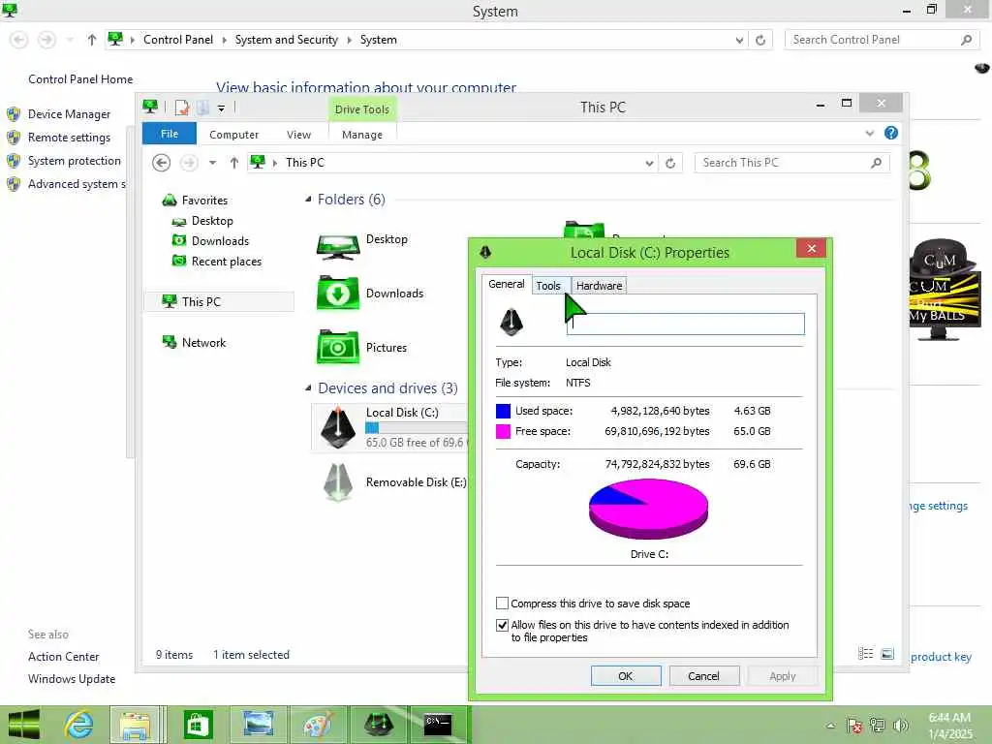
Task: Refresh the System window address bar
Action: click(x=760, y=40)
